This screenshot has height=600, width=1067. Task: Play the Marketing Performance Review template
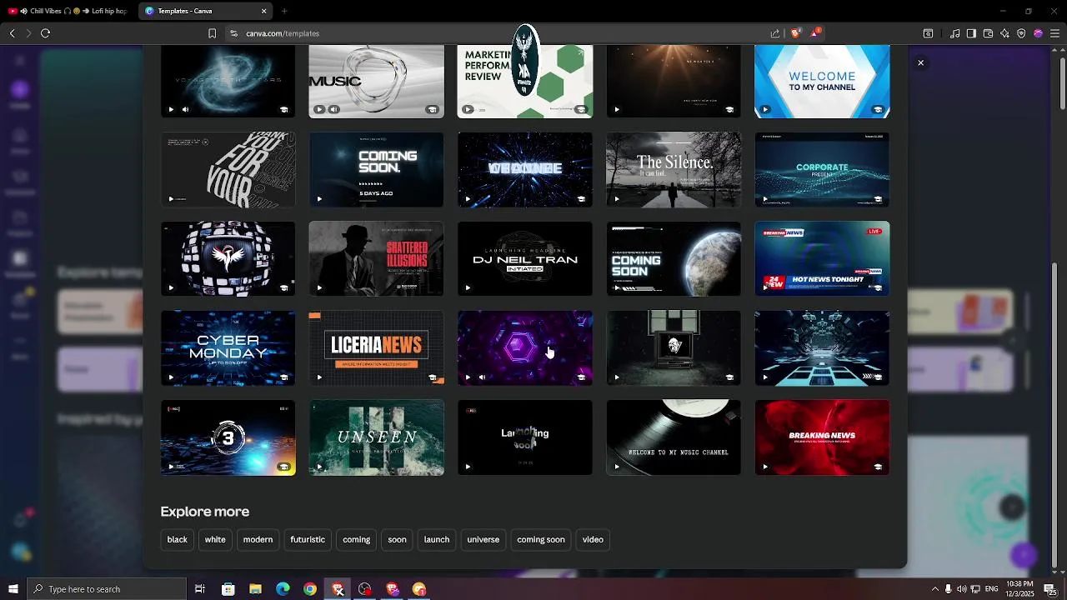click(468, 109)
